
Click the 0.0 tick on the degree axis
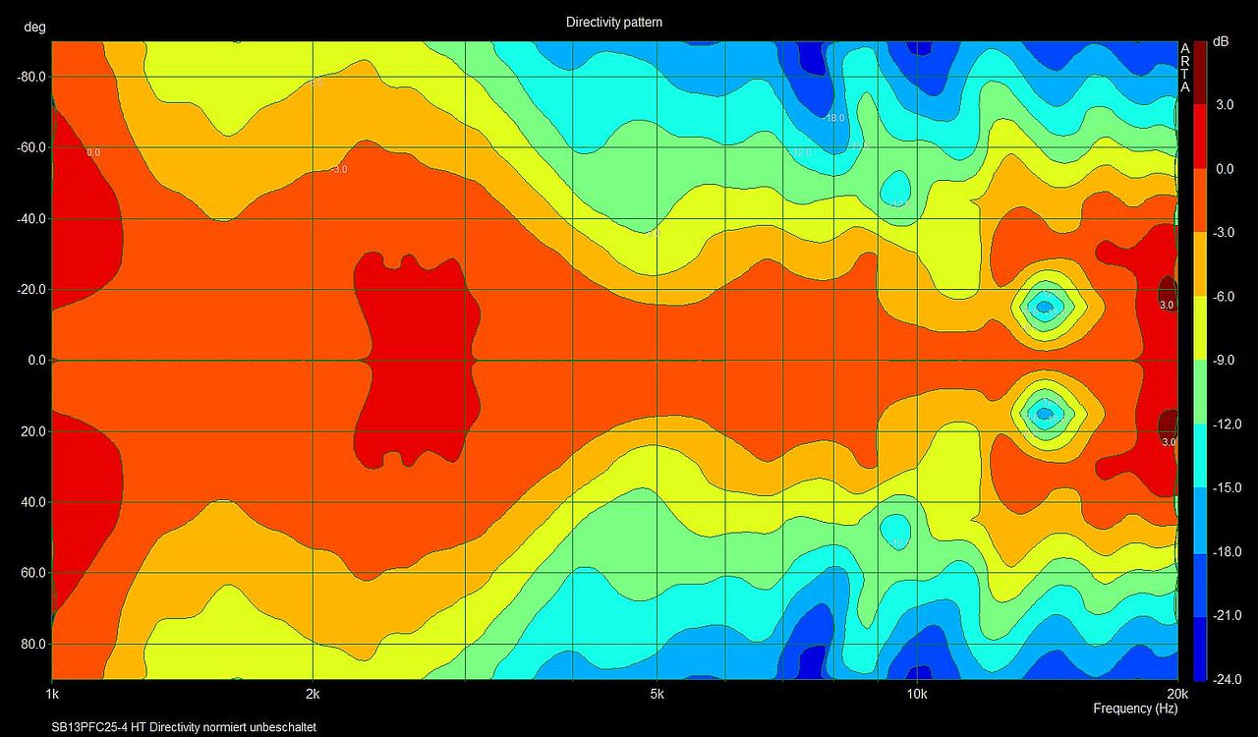click(37, 361)
